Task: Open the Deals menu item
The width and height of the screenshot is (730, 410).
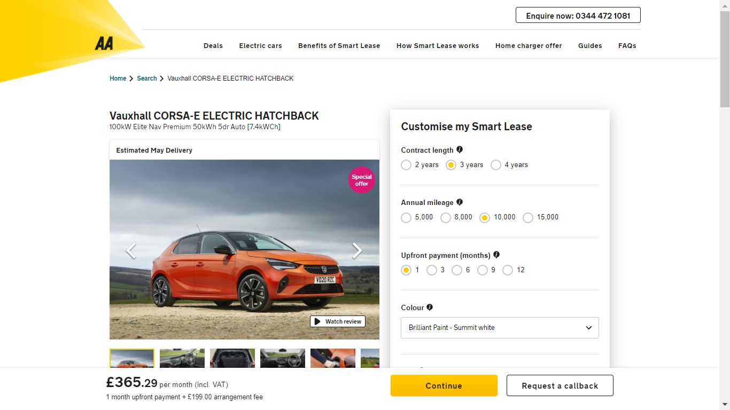Action: click(213, 46)
